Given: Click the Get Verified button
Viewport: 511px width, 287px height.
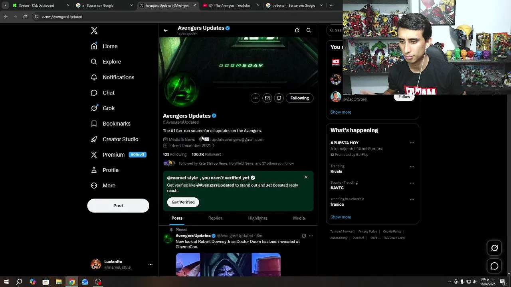Looking at the screenshot, I should pyautogui.click(x=183, y=202).
